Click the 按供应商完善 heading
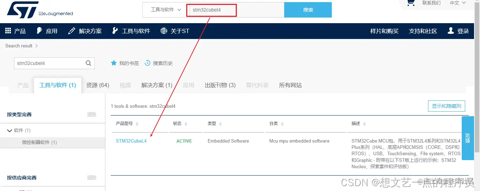This screenshot has width=480, height=191. pos(22,178)
